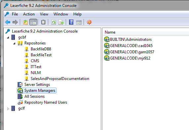
Task: Click the GENERALCODE\gam1057 user icon
Action: (x=107, y=52)
